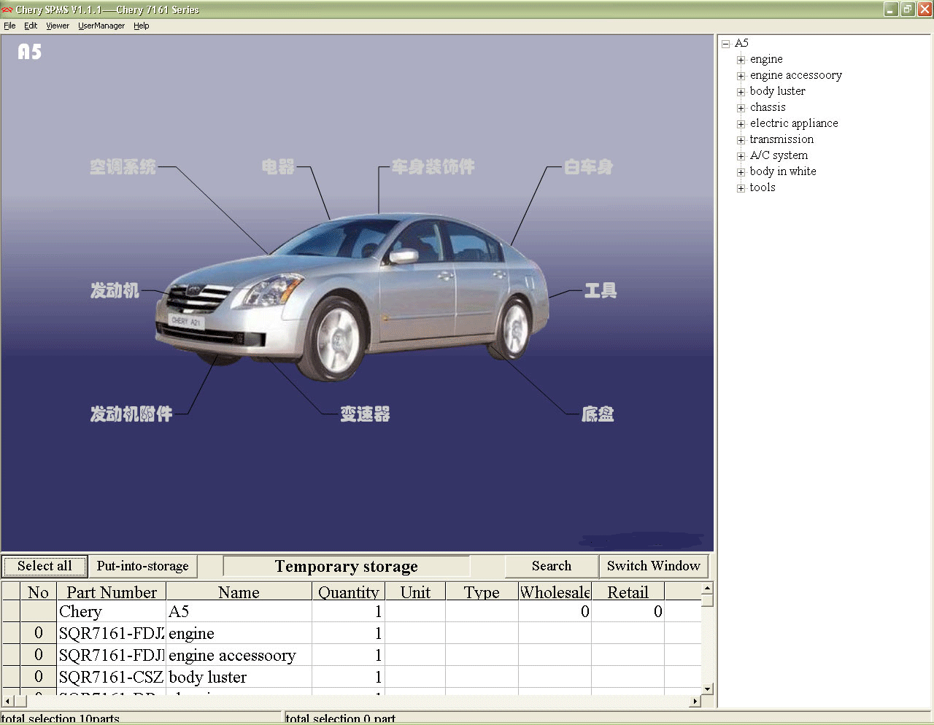The image size is (934, 725).
Task: Select engine accessoory in the tree
Action: pyautogui.click(x=796, y=75)
